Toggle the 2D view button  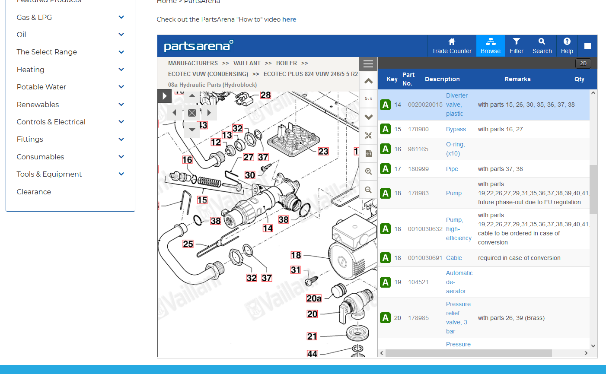583,63
